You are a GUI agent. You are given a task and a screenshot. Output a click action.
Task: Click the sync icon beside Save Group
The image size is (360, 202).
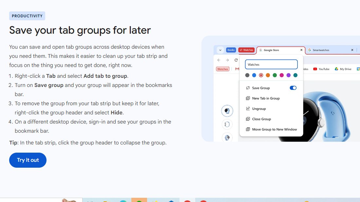[x=248, y=88]
